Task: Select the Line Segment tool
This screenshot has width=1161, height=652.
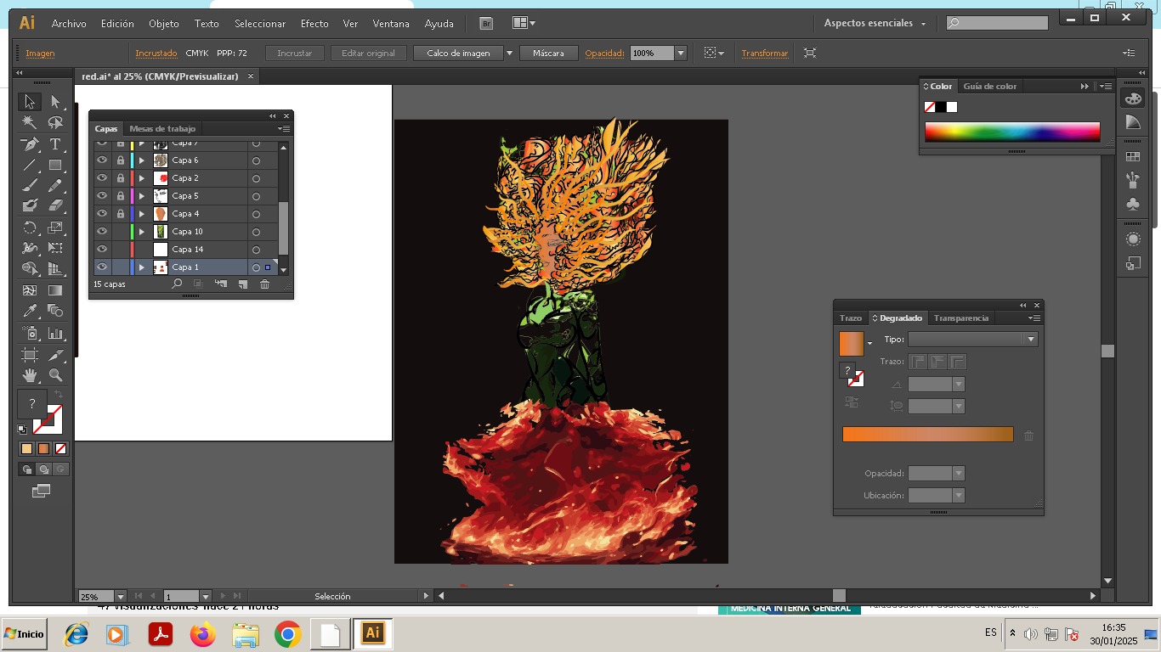Action: tap(30, 165)
